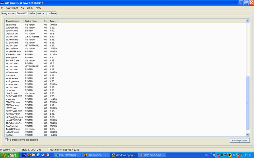254x158 pixels.
Task: Open the Vis menu
Action: [23, 8]
